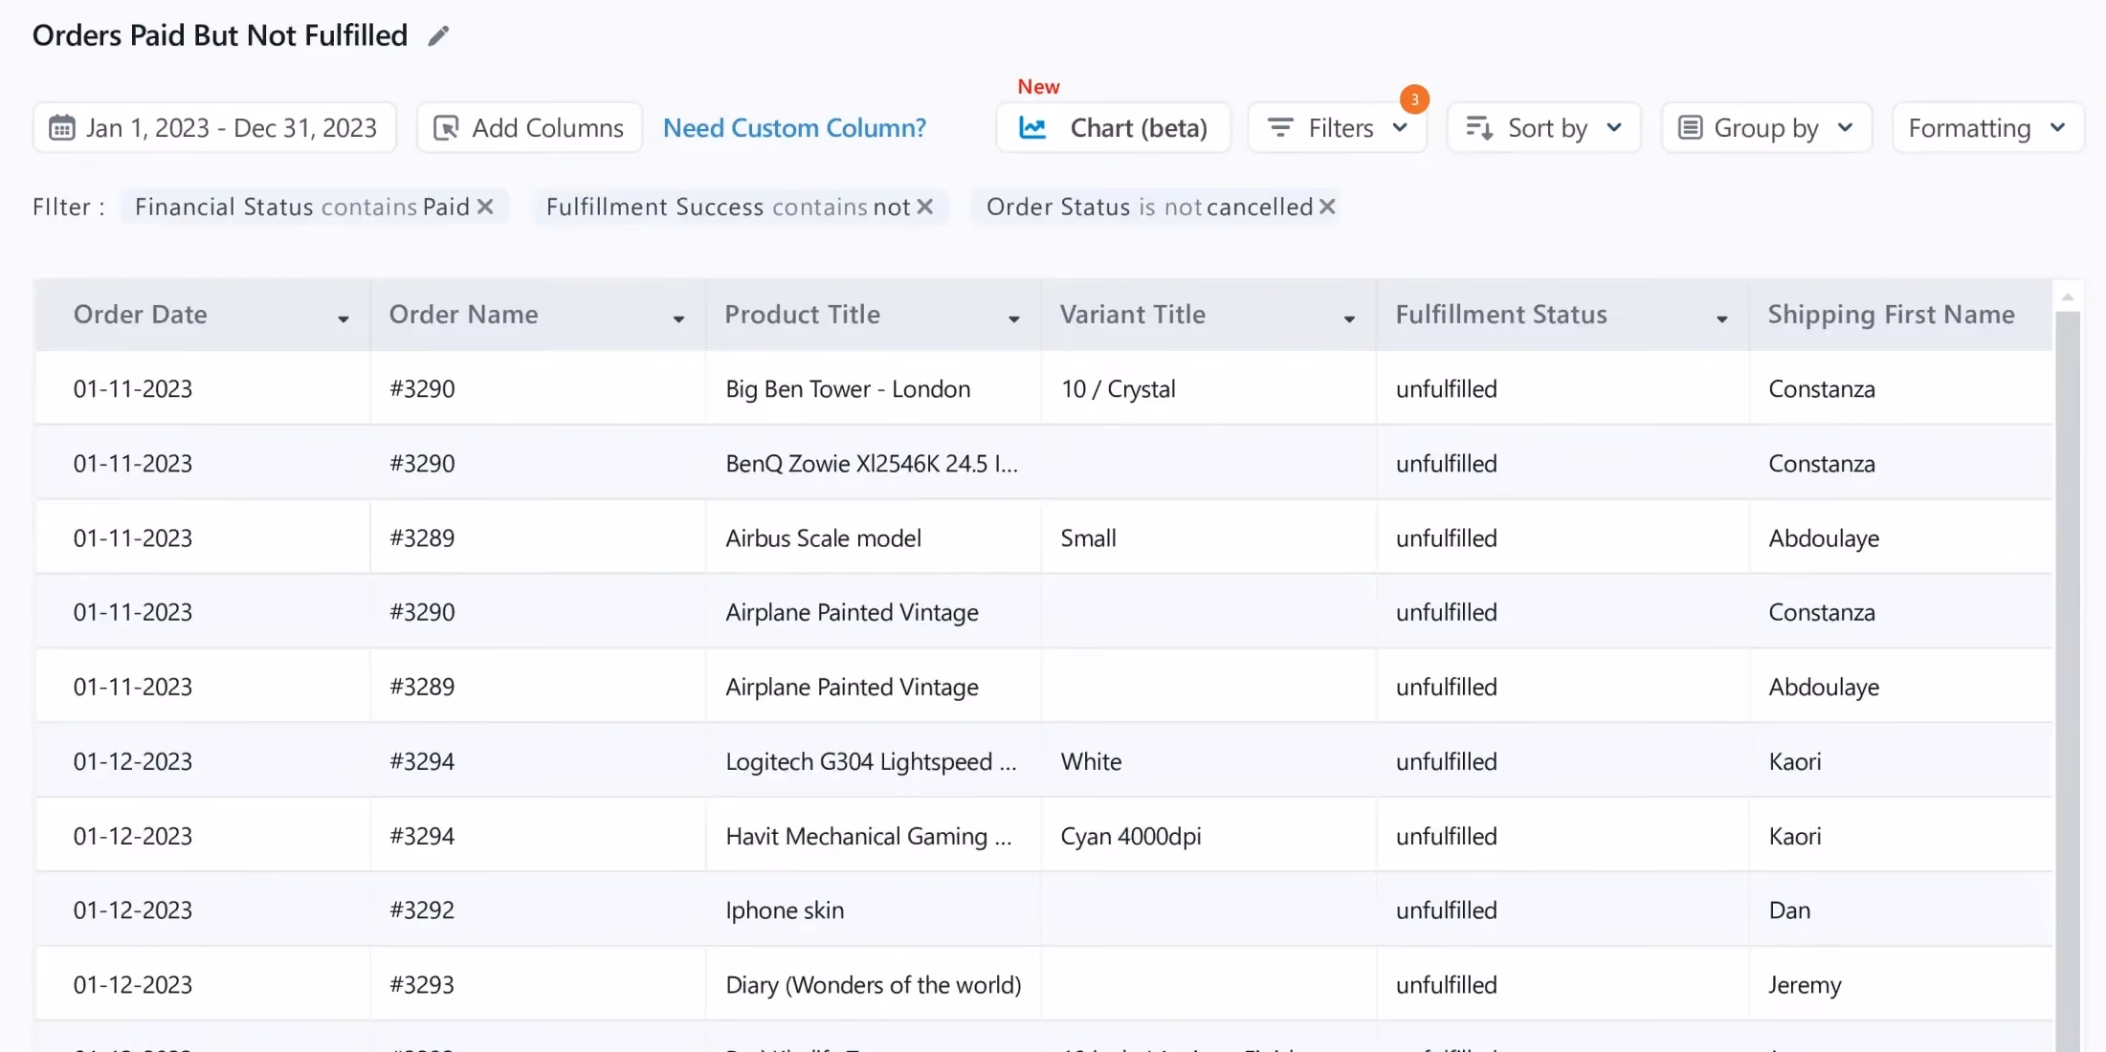Image resolution: width=2106 pixels, height=1052 pixels.
Task: Open the Order Date column menu arrow
Action: coord(343,319)
